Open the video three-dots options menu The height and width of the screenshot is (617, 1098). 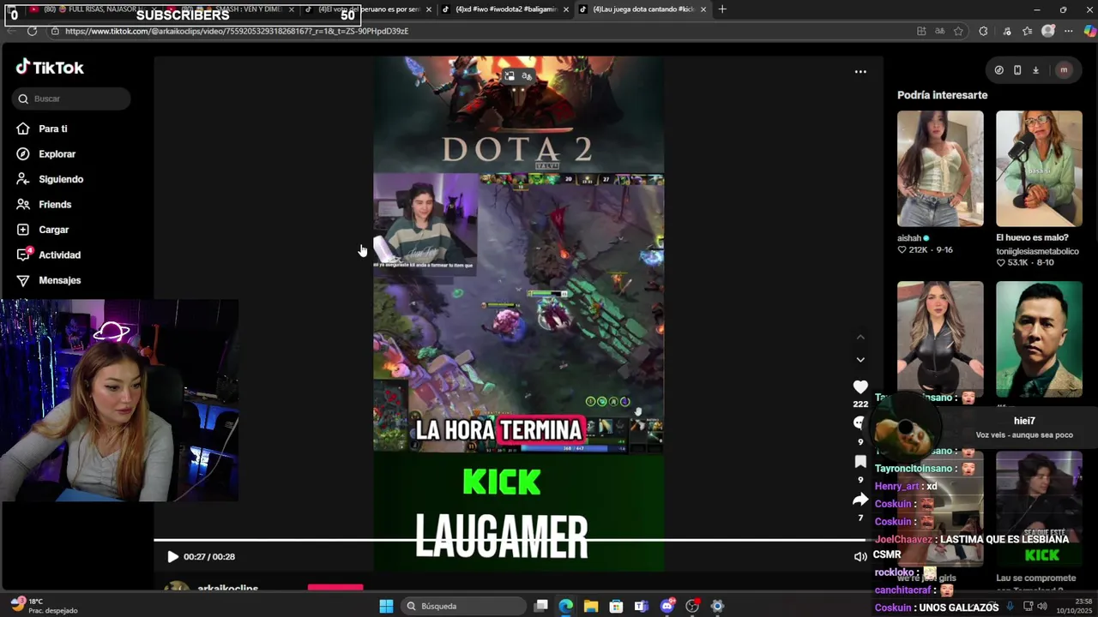tap(860, 72)
